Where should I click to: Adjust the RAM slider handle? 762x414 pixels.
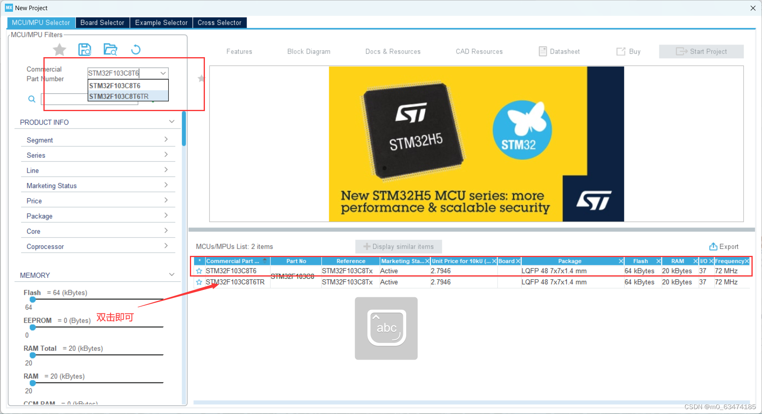pos(33,383)
